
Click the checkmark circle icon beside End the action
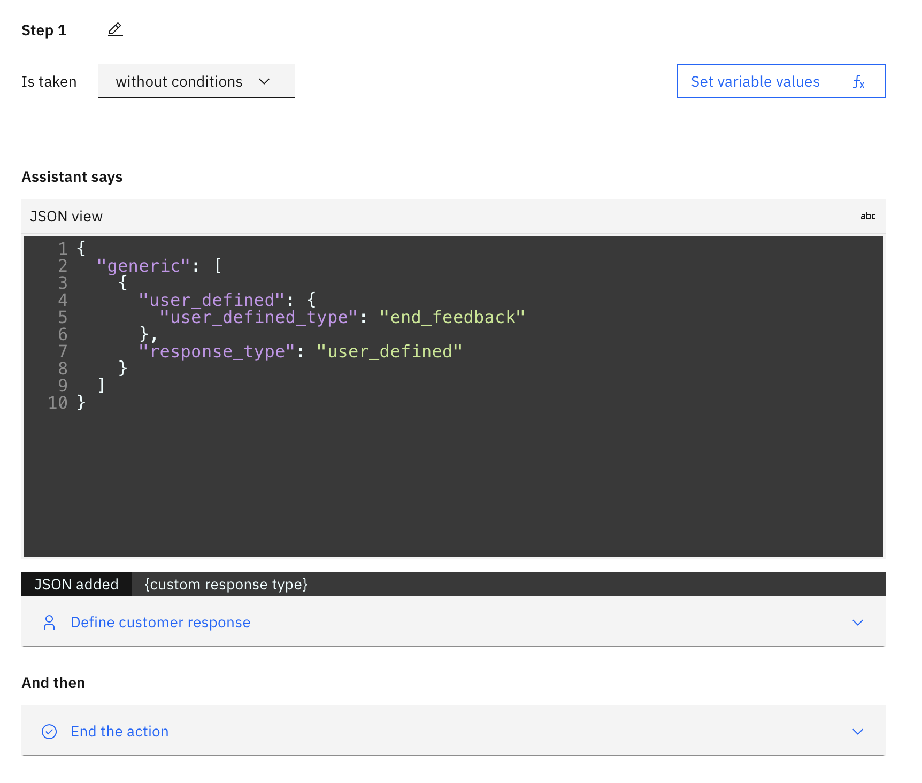coord(49,732)
